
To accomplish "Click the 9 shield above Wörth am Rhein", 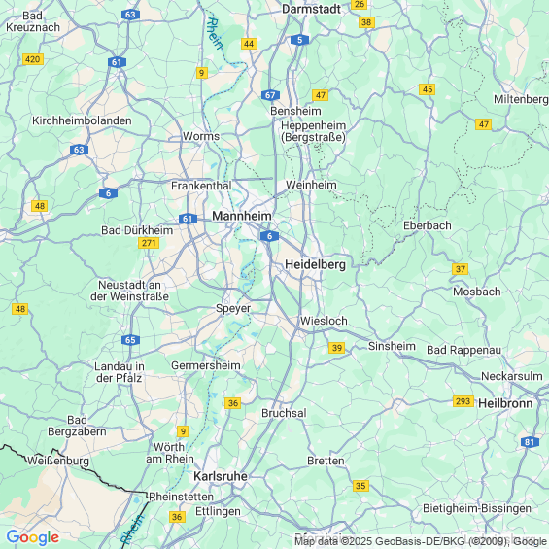I will pyautogui.click(x=183, y=431).
